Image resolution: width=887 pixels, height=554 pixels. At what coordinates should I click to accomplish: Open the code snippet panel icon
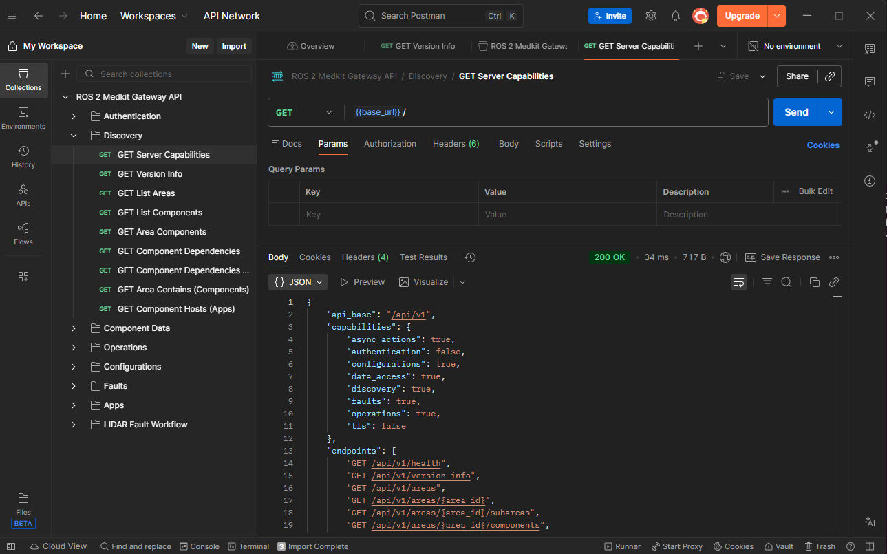(870, 115)
